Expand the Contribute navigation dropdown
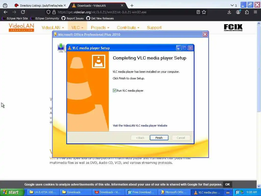Image resolution: width=261 pixels, height=196 pixels. click(x=128, y=28)
